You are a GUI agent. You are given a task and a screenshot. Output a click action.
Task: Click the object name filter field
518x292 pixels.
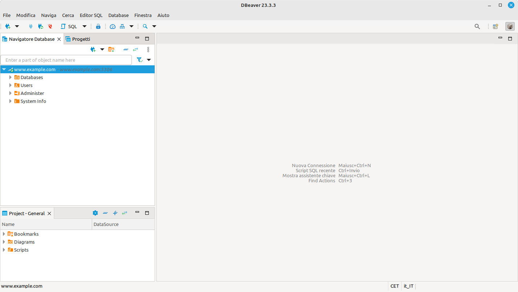click(x=66, y=60)
